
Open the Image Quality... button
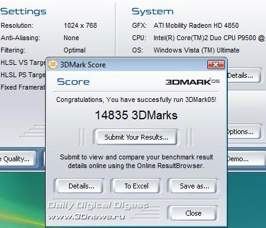(18, 159)
